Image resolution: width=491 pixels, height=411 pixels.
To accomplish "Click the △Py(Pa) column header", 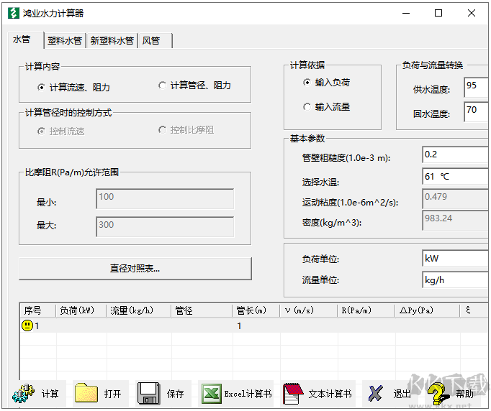I will pos(427,310).
